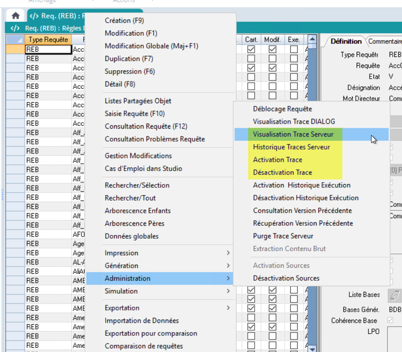
Task: Click into the LPO text field
Action: pyautogui.click(x=394, y=338)
